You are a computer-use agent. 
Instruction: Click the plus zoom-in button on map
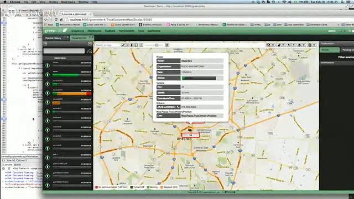click(x=167, y=45)
